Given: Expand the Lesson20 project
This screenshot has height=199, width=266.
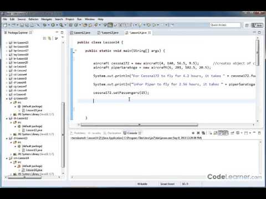Looking at the screenshot, I should 7,62.
